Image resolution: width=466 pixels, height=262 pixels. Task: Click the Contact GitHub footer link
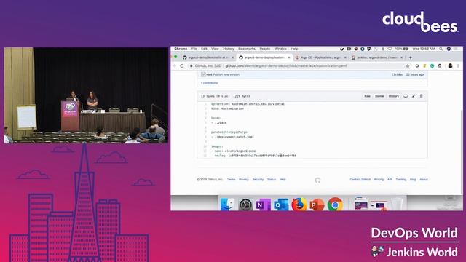[360, 180]
